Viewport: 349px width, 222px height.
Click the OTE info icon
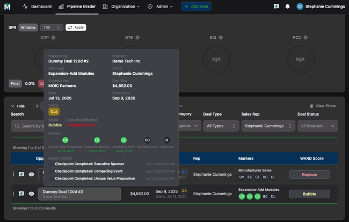click(137, 38)
